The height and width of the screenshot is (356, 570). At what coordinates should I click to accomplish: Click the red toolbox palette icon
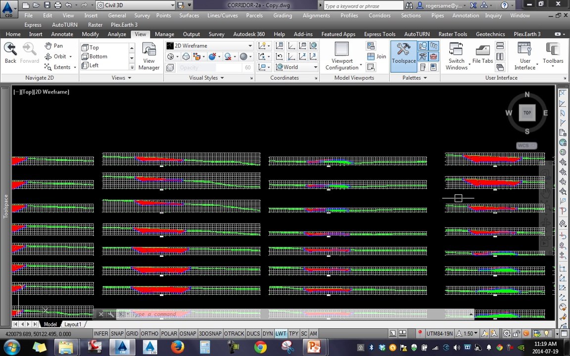coord(433,57)
